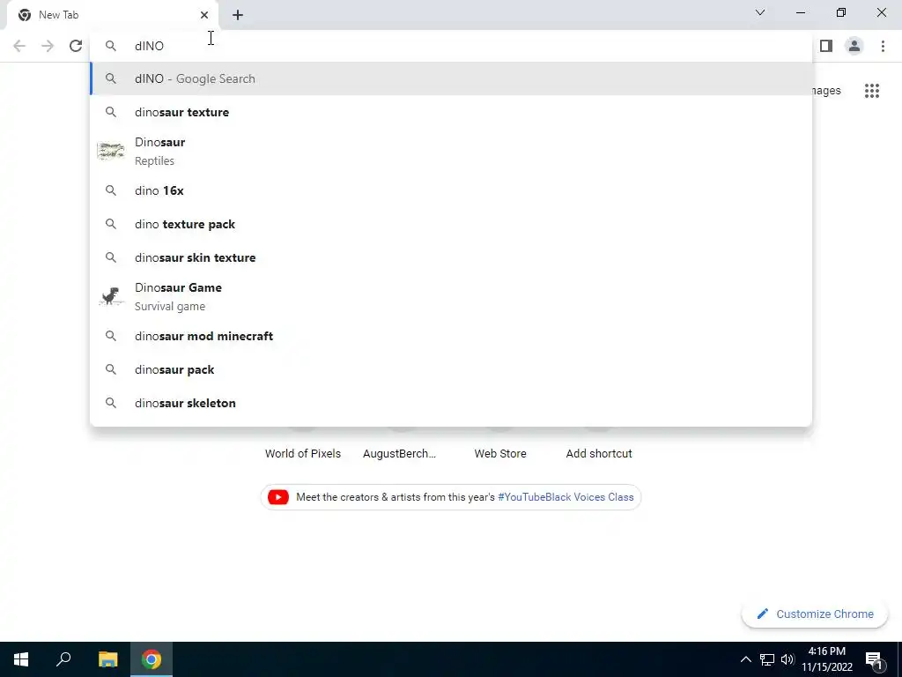Click Add shortcut
The width and height of the screenshot is (902, 677).
pyautogui.click(x=599, y=454)
